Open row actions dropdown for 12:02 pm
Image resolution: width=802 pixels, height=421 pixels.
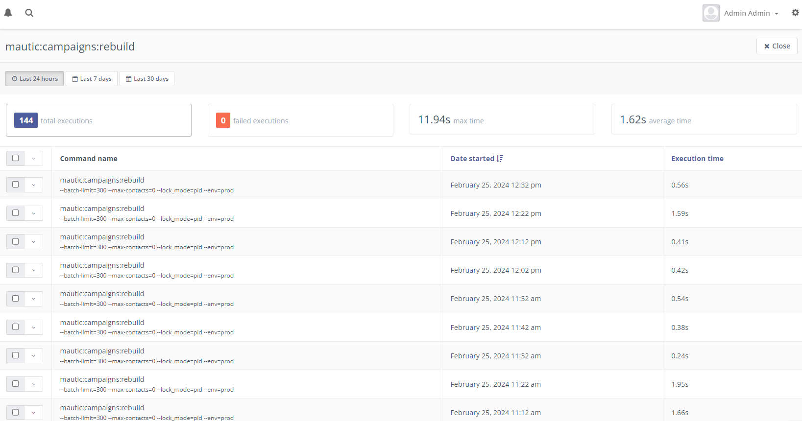click(x=34, y=270)
